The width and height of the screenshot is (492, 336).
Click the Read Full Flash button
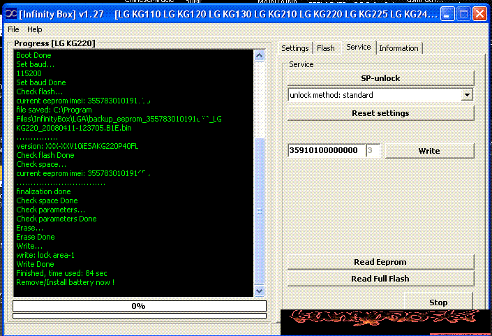(x=380, y=279)
